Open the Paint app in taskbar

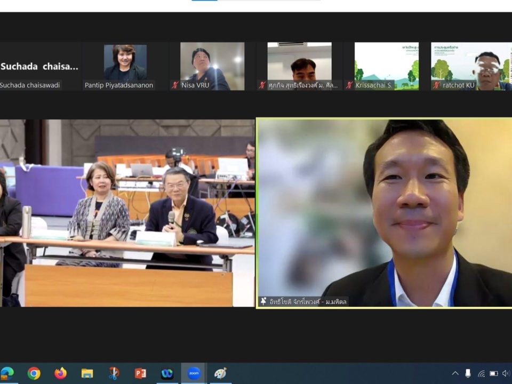point(220,373)
